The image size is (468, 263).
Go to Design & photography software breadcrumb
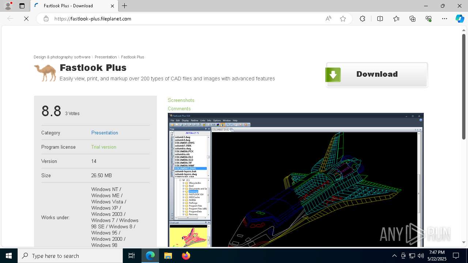[x=62, y=57]
